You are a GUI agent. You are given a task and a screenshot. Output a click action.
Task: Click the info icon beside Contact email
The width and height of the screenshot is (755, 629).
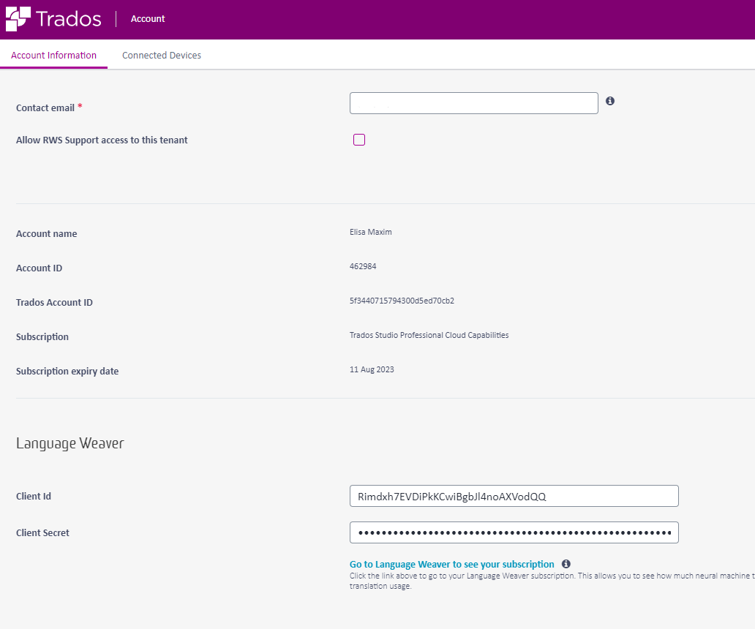(610, 101)
